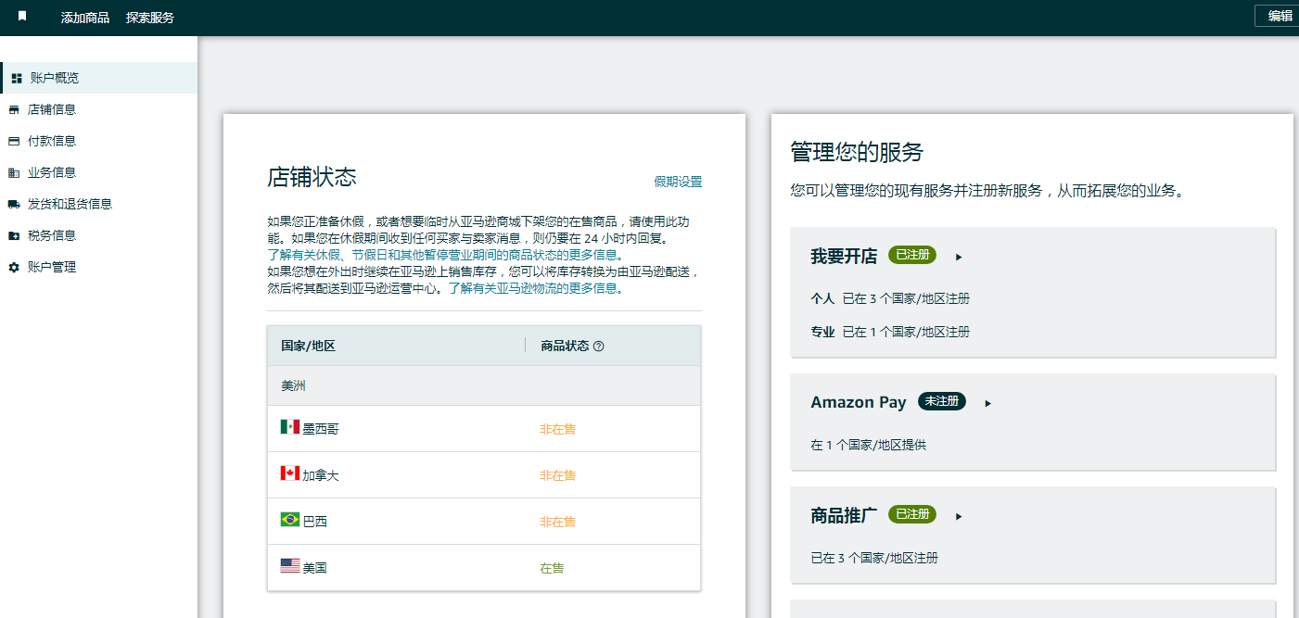Open 探索服务 in top navigation
The image size is (1299, 618).
[150, 18]
